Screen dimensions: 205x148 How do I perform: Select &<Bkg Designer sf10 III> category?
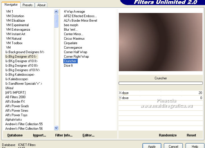[22, 66]
